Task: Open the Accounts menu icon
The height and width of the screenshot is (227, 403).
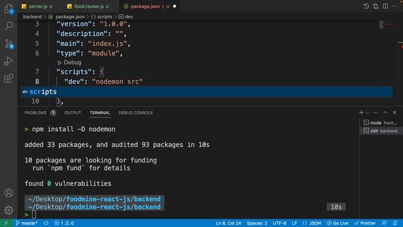Action: tap(9, 192)
